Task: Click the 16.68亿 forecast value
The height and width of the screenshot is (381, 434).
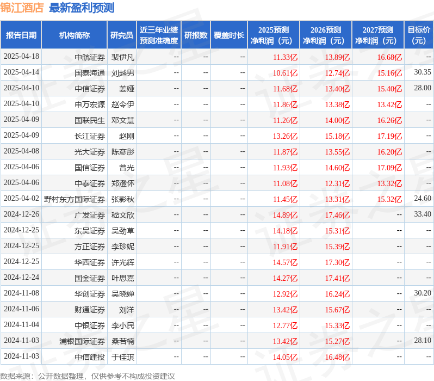Action: pyautogui.click(x=389, y=57)
